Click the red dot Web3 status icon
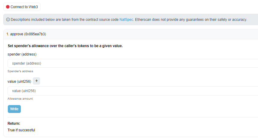The height and width of the screenshot is (138, 258). click(x=8, y=7)
